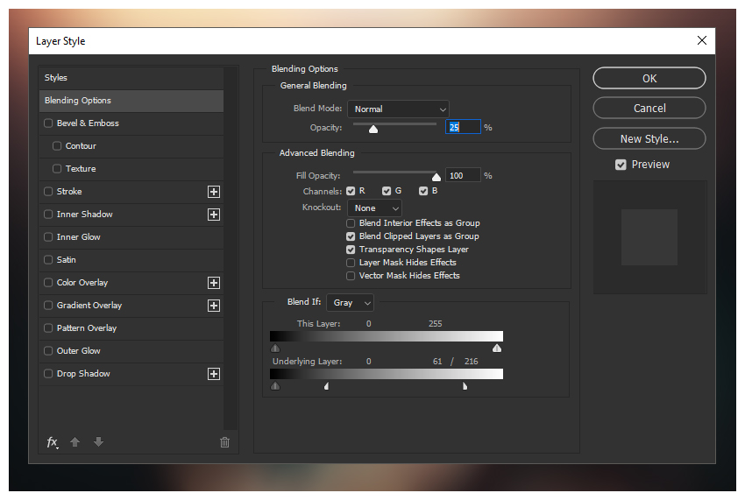Click the Cancel button
The height and width of the screenshot is (500, 745).
tap(649, 109)
